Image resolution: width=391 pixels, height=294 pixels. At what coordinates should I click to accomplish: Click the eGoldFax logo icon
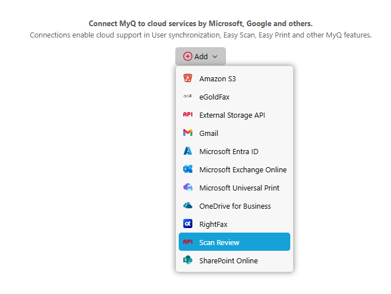187,96
